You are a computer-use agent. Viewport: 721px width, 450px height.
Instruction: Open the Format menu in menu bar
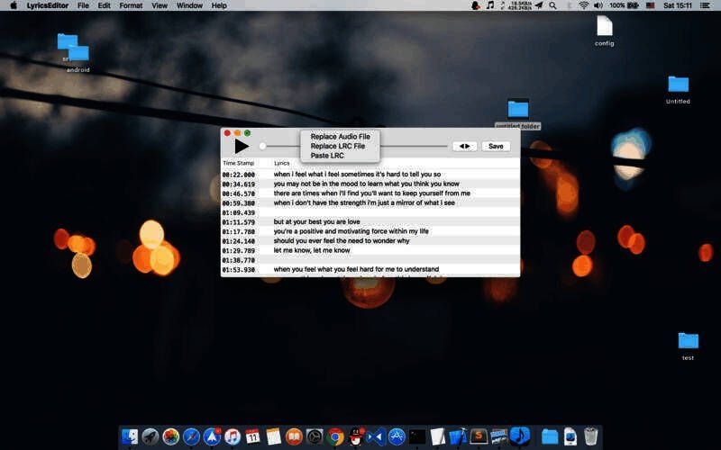pos(131,5)
